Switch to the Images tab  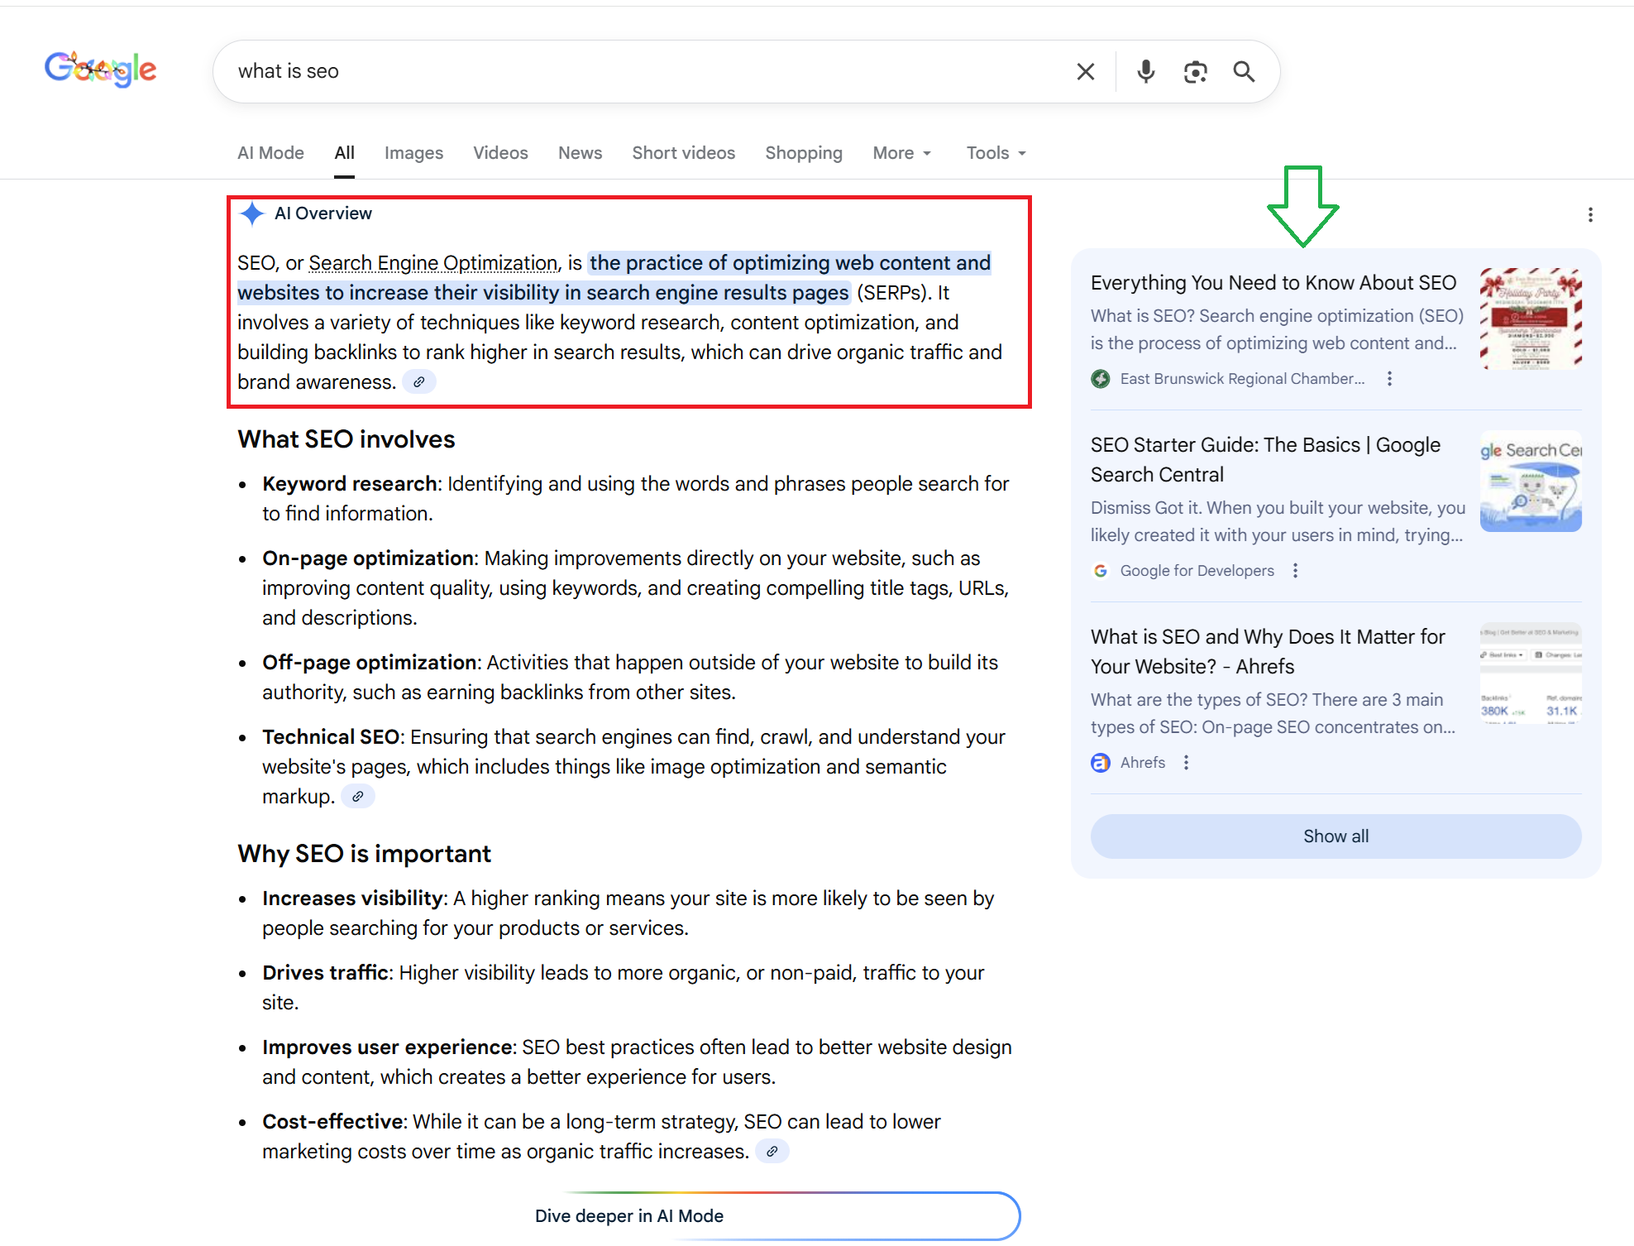(413, 153)
